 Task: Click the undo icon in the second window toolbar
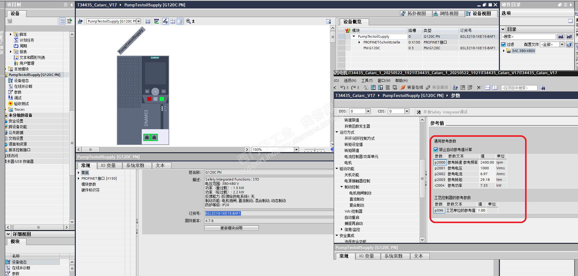[x=343, y=88]
